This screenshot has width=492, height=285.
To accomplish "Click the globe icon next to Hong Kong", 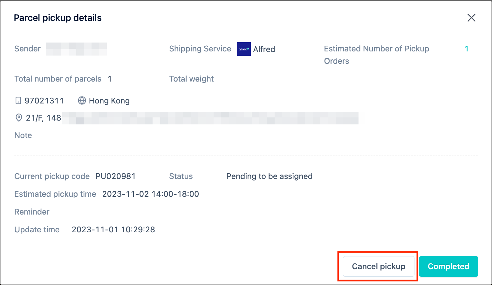I will [82, 101].
